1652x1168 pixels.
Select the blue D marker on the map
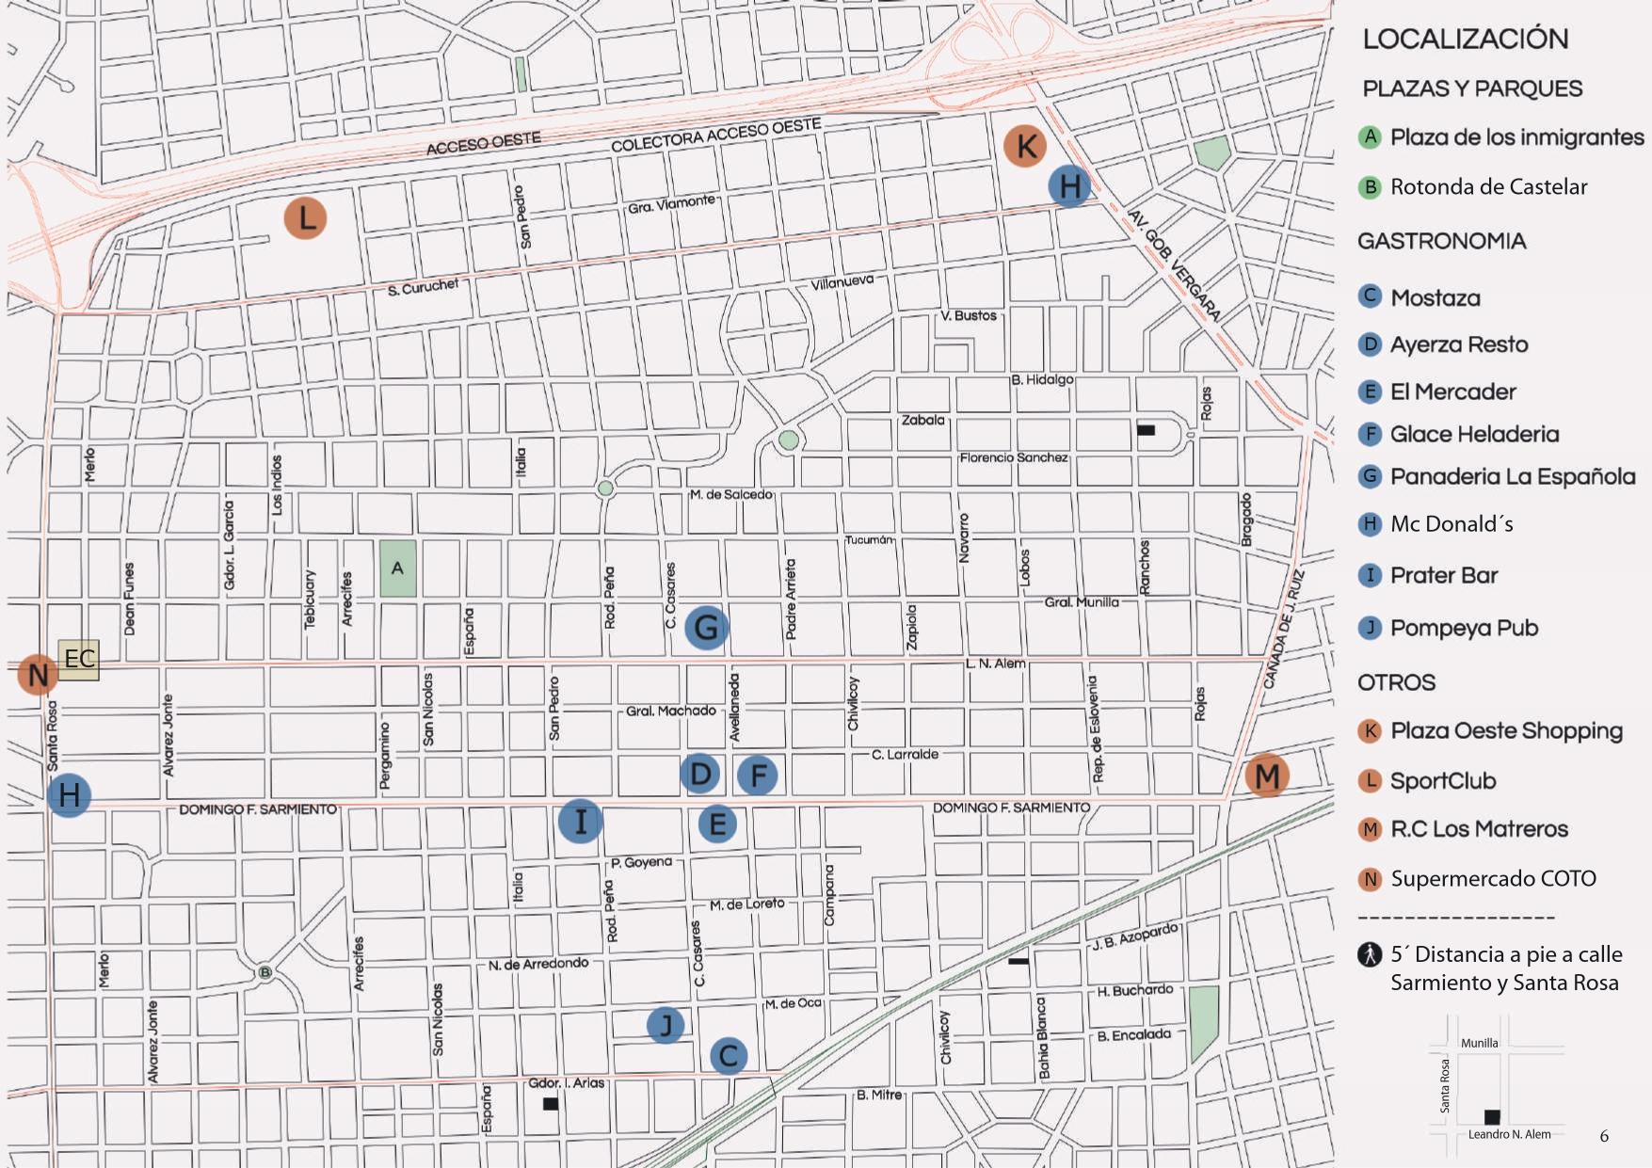[x=700, y=774]
